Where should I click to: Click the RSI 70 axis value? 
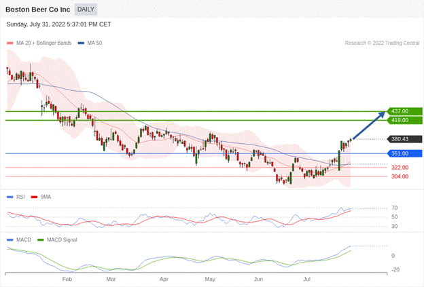(395, 208)
